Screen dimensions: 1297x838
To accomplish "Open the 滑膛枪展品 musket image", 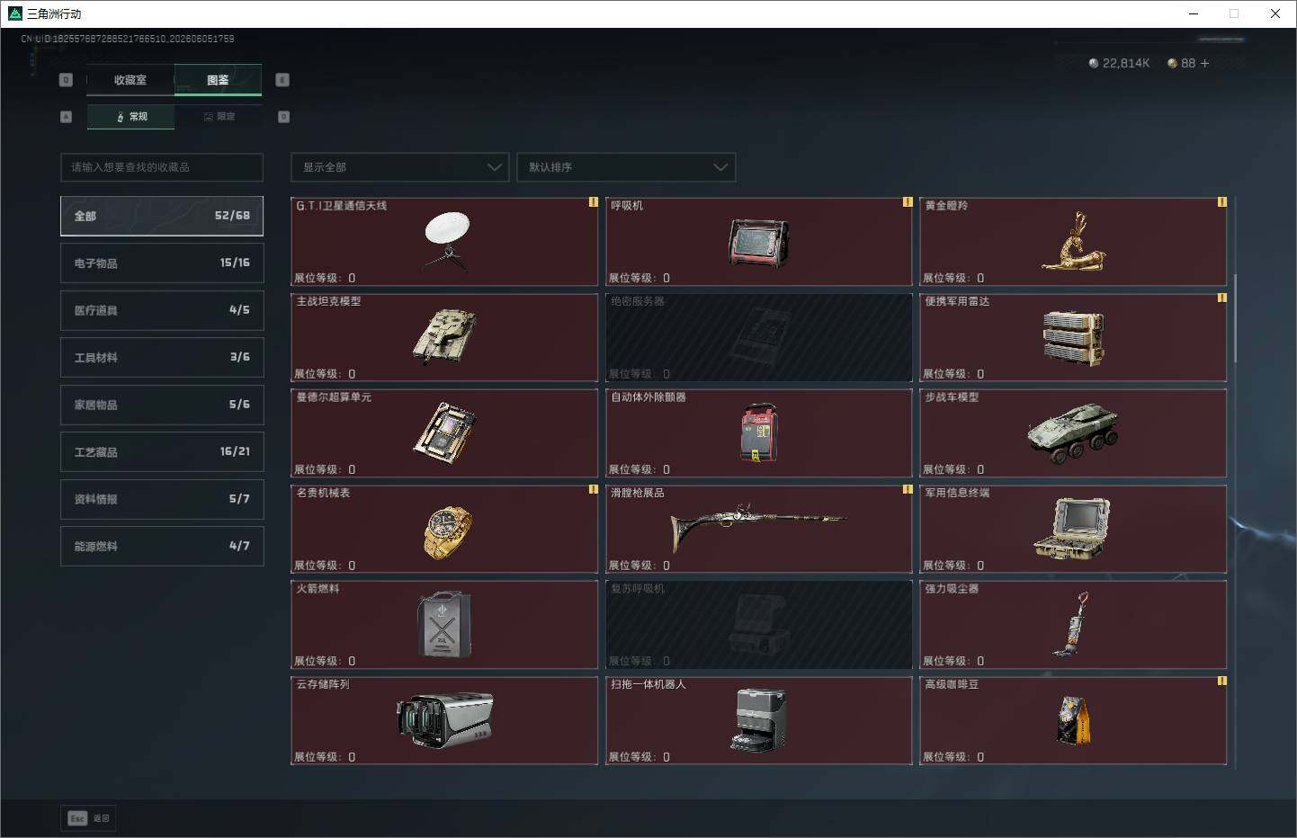I will (758, 530).
